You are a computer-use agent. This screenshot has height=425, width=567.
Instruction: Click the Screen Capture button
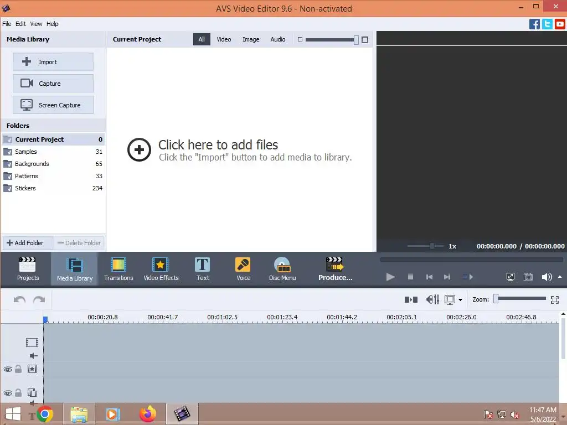53,105
